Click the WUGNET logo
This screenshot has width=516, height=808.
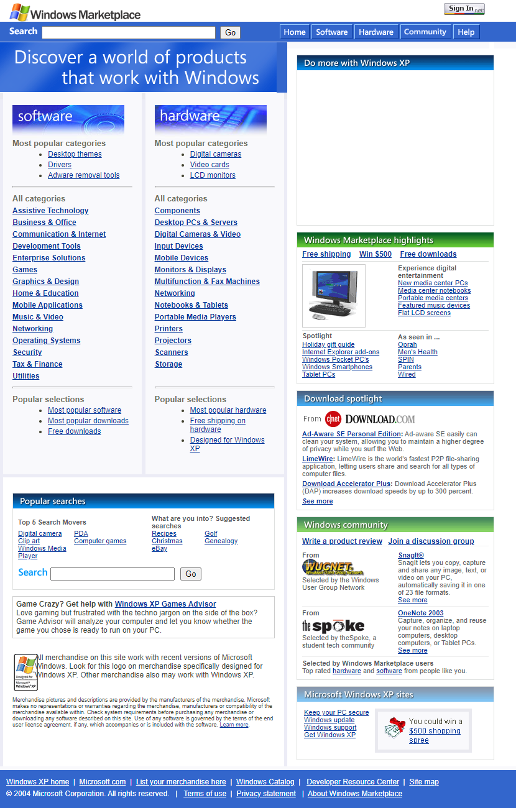pos(333,567)
